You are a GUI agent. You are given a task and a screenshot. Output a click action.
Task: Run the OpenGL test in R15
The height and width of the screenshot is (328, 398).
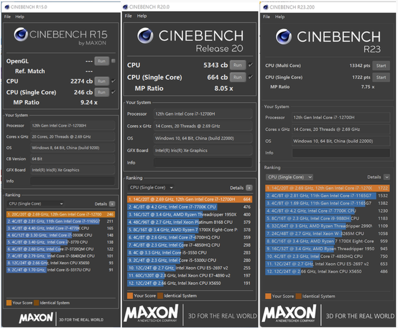coord(101,61)
